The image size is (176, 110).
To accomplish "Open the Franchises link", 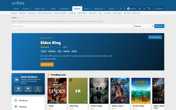I will point(93,13).
